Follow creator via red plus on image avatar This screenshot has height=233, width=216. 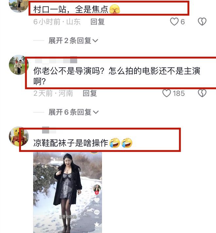click(x=97, y=193)
